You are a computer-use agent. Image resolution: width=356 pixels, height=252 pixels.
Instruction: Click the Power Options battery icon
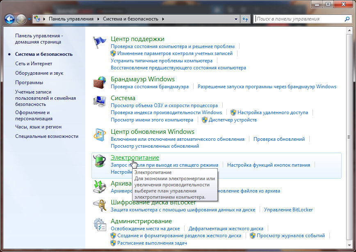100,160
